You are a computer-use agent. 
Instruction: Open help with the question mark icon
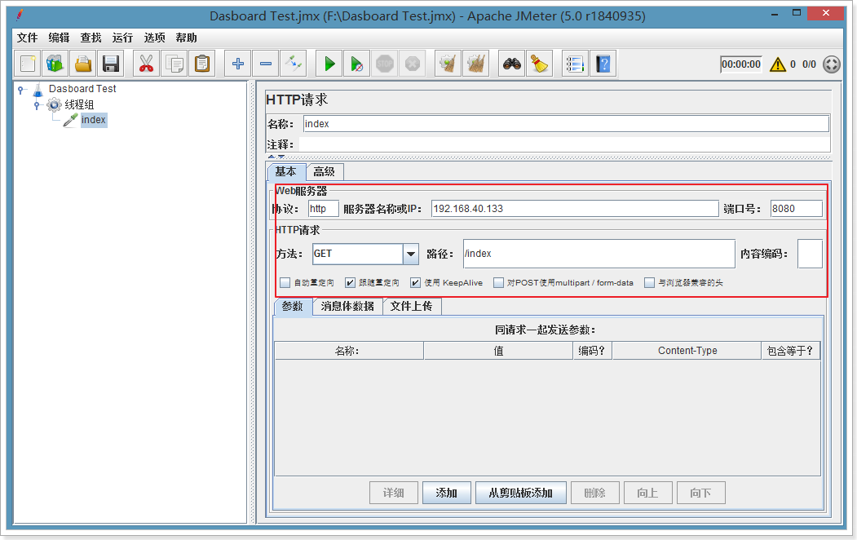pyautogui.click(x=602, y=63)
